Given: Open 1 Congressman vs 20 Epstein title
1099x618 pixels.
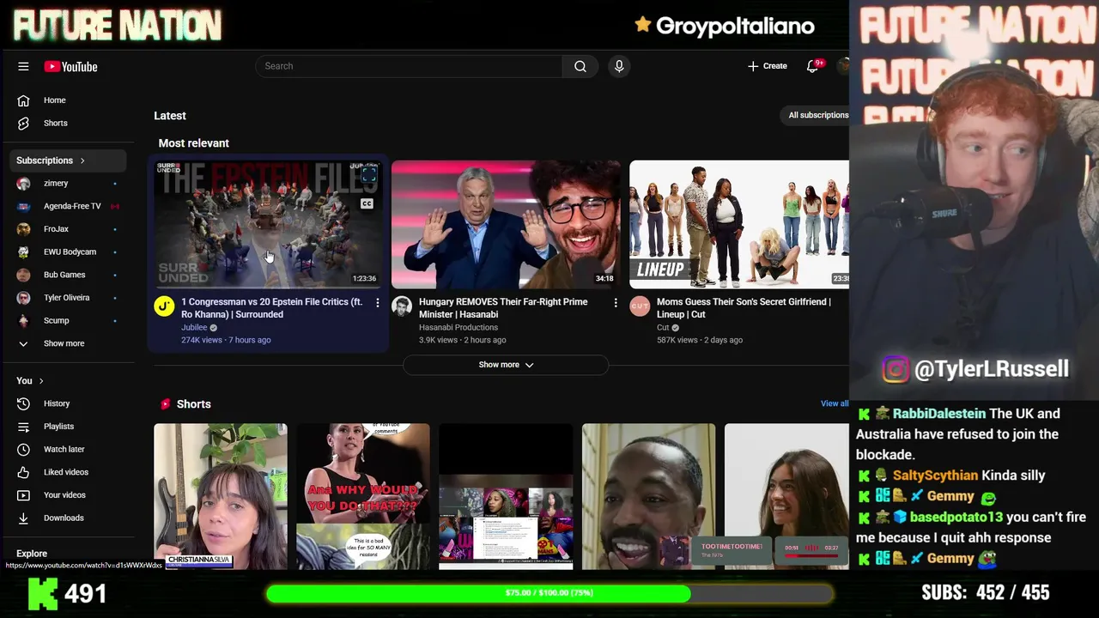Looking at the screenshot, I should click(x=271, y=308).
